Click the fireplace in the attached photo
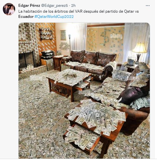Viewport: 157px width, 160px height. pyautogui.click(x=27, y=60)
